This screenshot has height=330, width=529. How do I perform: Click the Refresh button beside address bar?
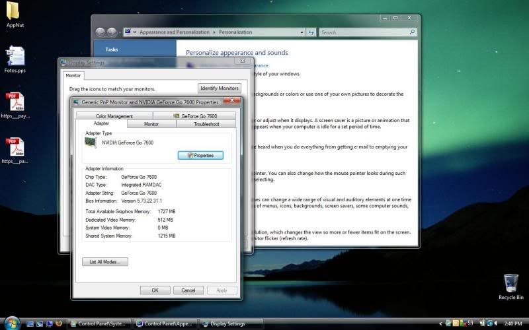311,32
